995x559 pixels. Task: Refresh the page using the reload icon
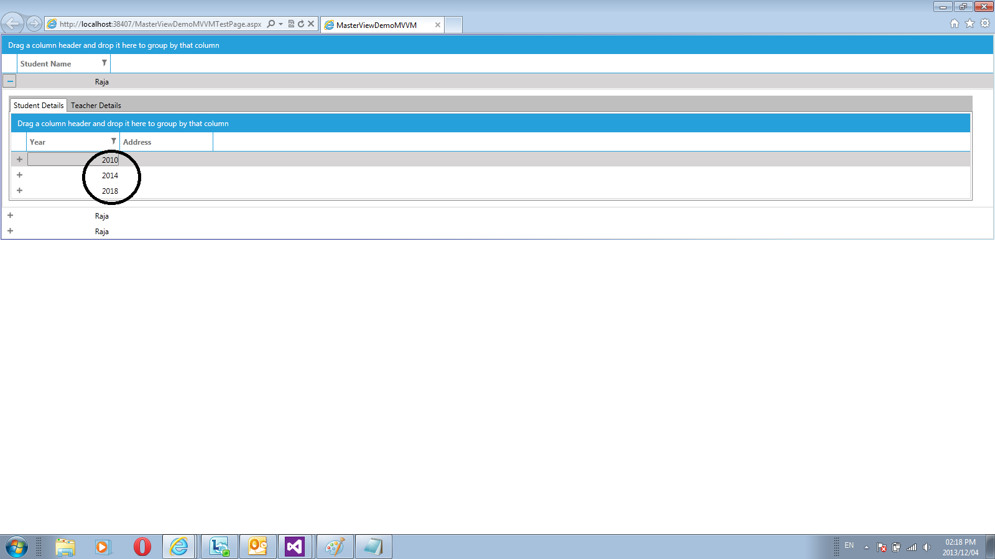pos(301,24)
